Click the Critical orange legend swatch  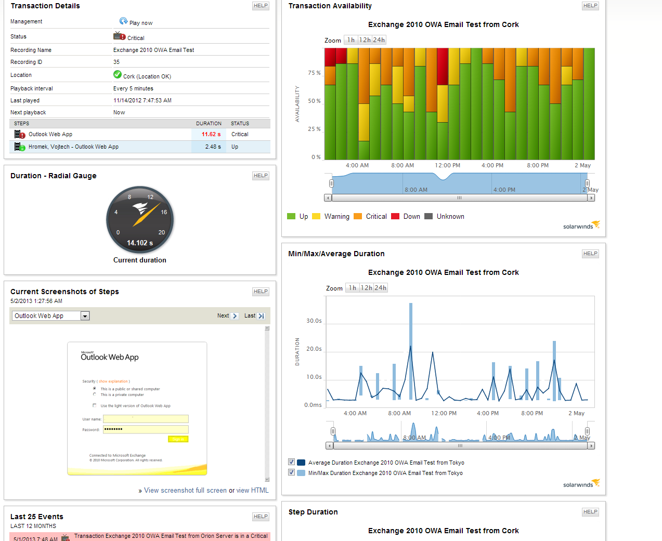pyautogui.click(x=358, y=216)
